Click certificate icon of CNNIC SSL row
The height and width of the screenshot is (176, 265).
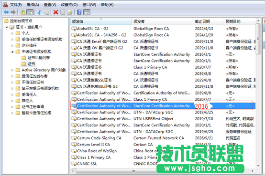point(74,164)
